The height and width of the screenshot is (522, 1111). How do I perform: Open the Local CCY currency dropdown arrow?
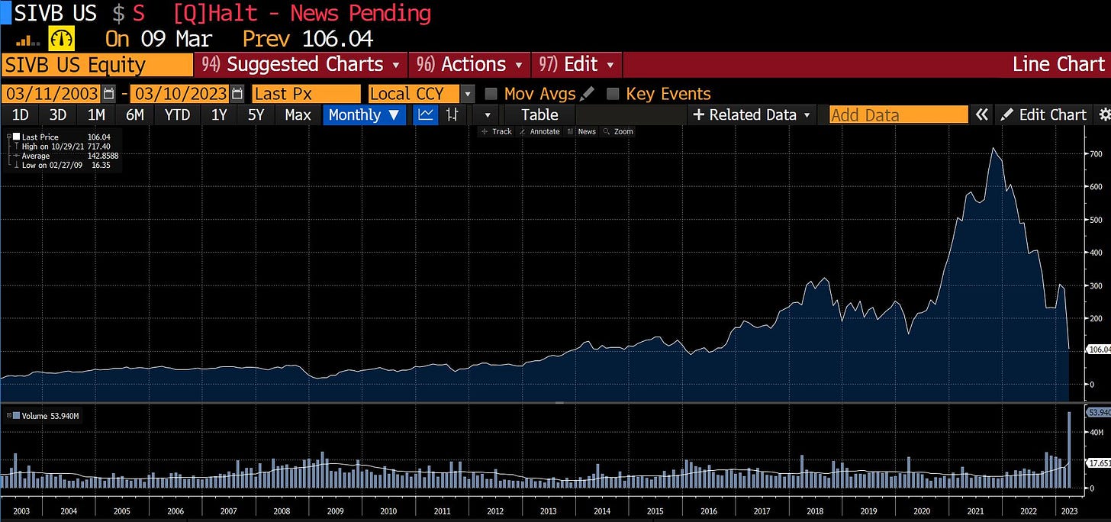pyautogui.click(x=468, y=94)
